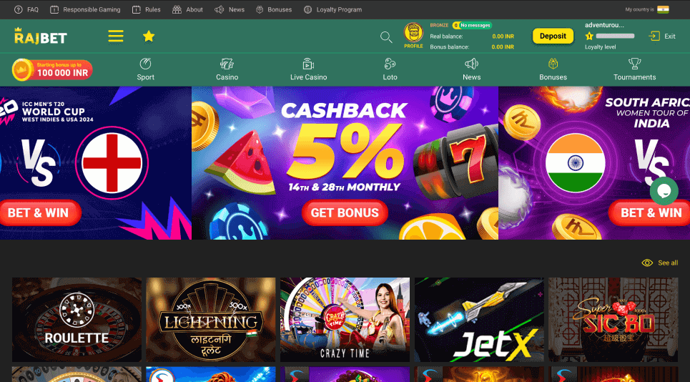690x382 pixels.
Task: Go to the Live Casino tab
Action: coord(308,69)
